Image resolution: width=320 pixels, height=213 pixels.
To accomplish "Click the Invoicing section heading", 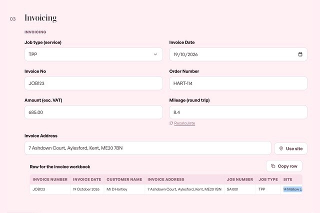I will (x=40, y=18).
